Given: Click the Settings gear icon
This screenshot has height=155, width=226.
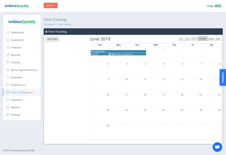Looking at the screenshot, I should click(x=8, y=115).
